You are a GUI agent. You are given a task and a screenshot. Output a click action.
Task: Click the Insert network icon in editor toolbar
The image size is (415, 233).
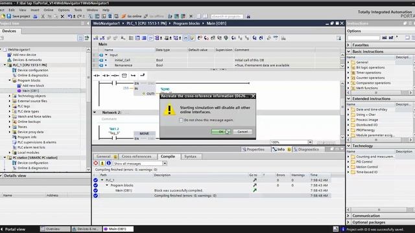coord(96,38)
